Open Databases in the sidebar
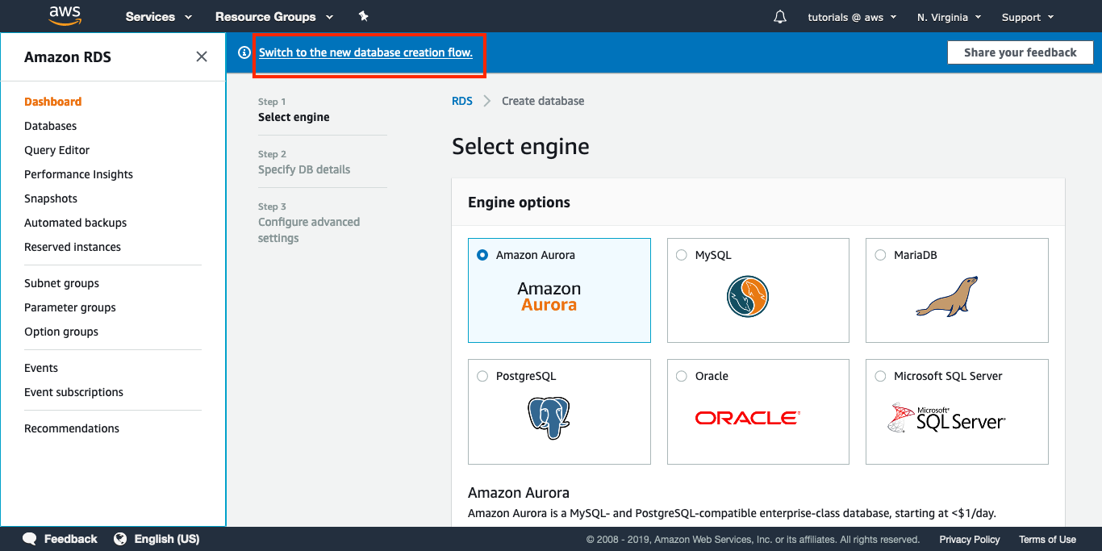Image resolution: width=1102 pixels, height=551 pixels. pyautogui.click(x=51, y=126)
